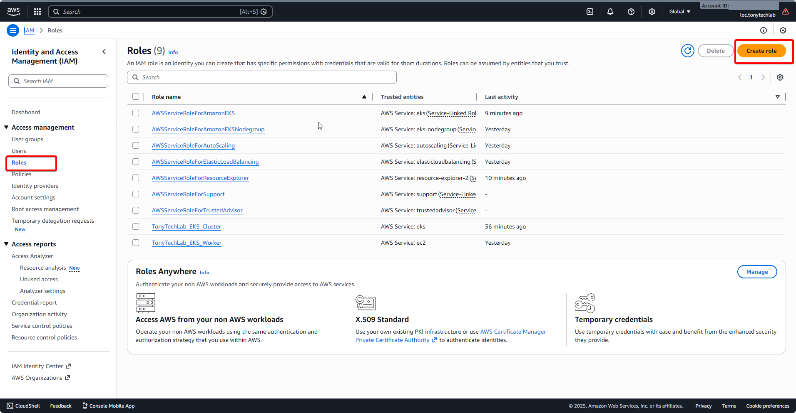Open the Global region dropdown
The image size is (796, 413).
tap(679, 12)
